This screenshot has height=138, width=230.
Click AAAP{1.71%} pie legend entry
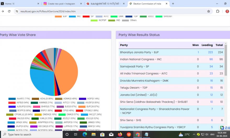coord(19,99)
